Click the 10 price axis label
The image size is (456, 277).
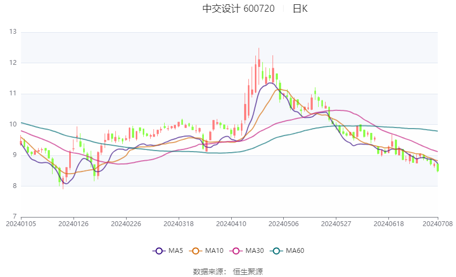[13, 124]
